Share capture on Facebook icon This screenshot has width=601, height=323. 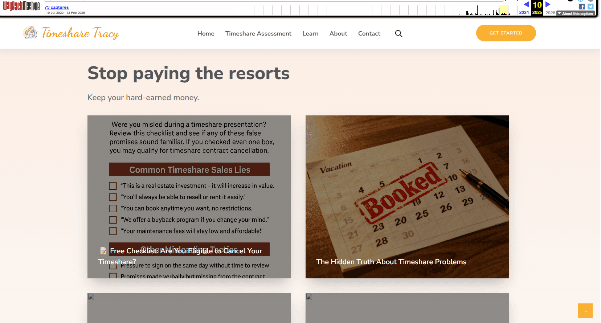[582, 7]
